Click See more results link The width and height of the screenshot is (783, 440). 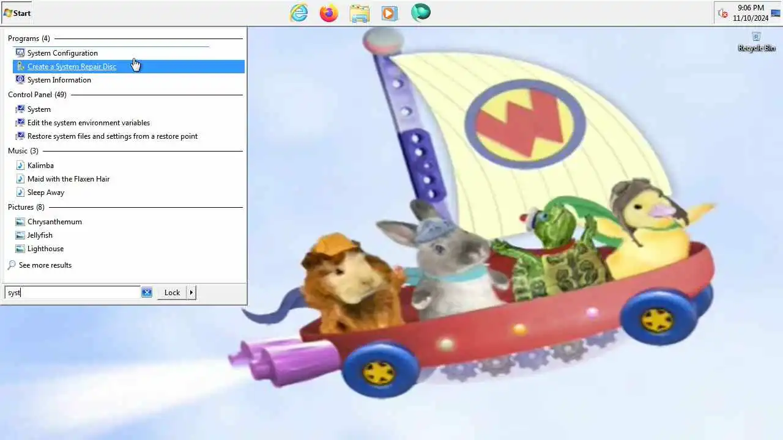[x=45, y=265]
